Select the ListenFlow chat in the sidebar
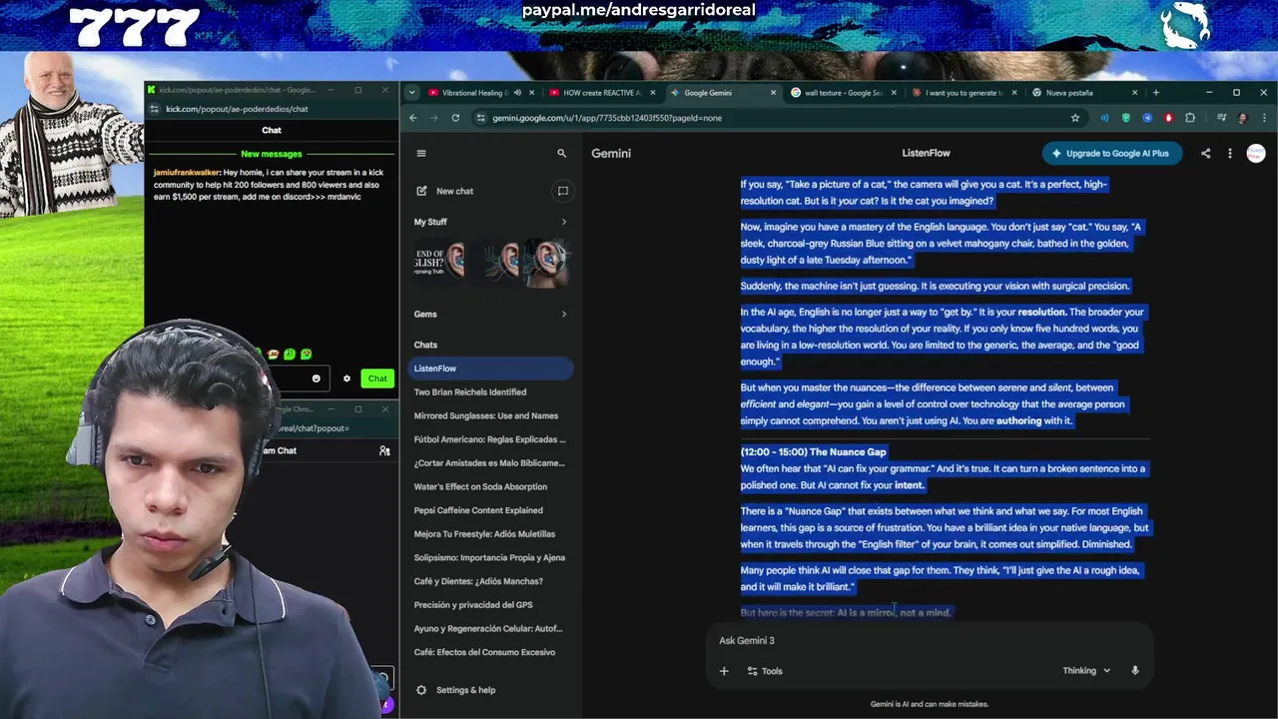 489,368
